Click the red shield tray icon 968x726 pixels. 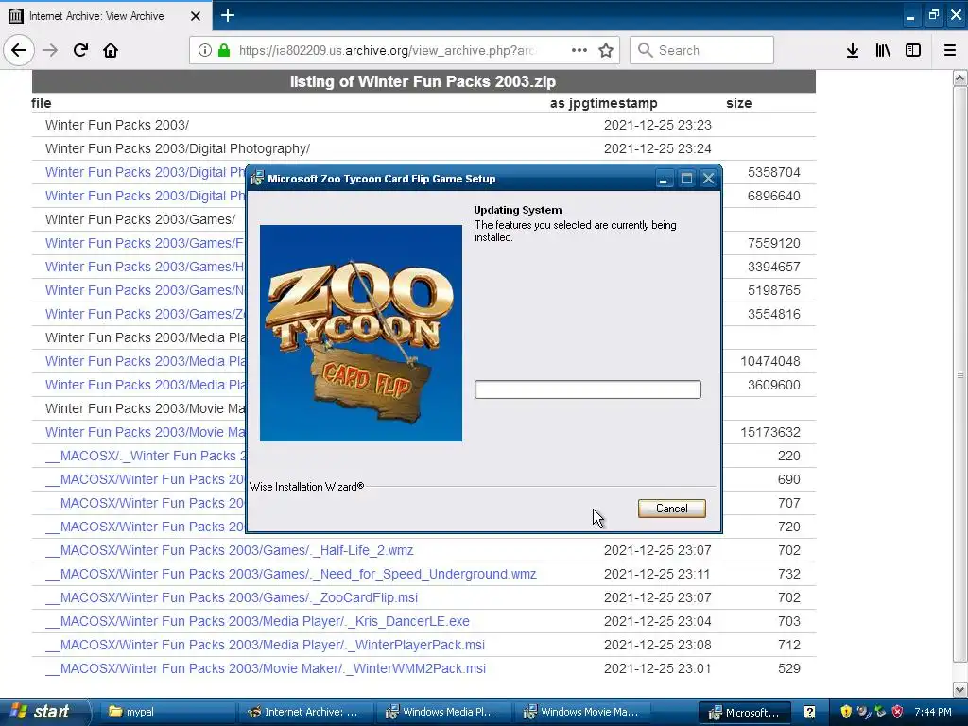(898, 712)
